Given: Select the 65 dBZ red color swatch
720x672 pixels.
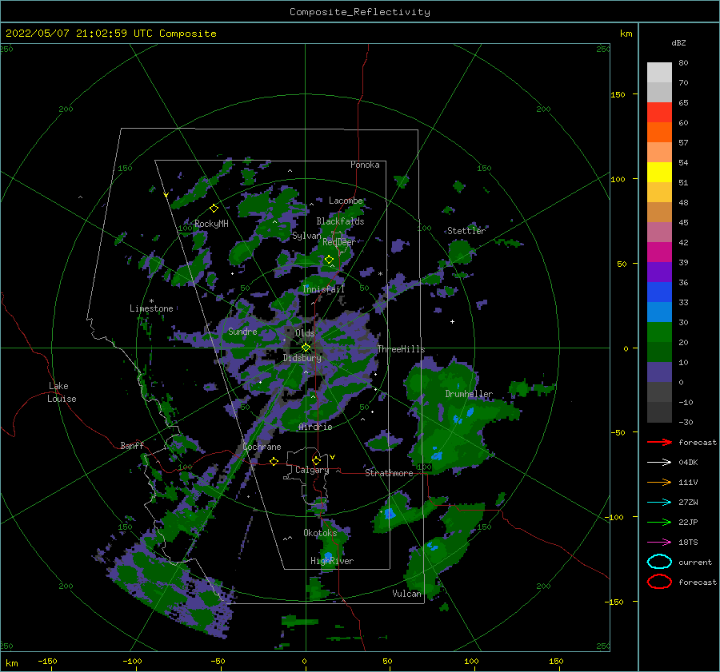Looking at the screenshot, I should (x=659, y=112).
